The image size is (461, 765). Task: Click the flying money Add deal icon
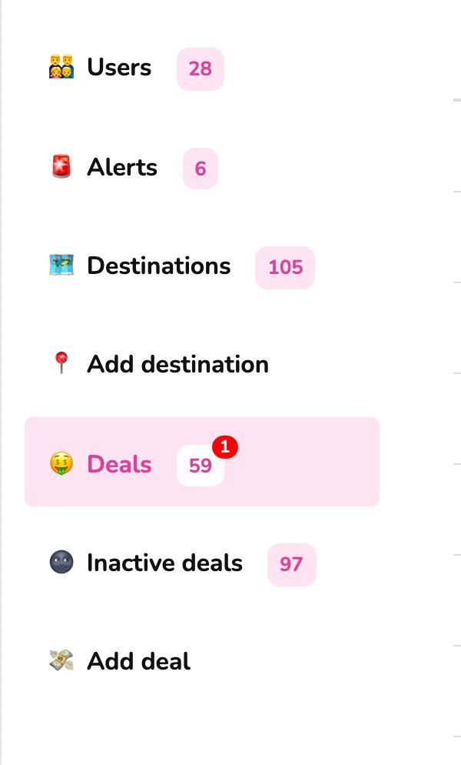[61, 660]
